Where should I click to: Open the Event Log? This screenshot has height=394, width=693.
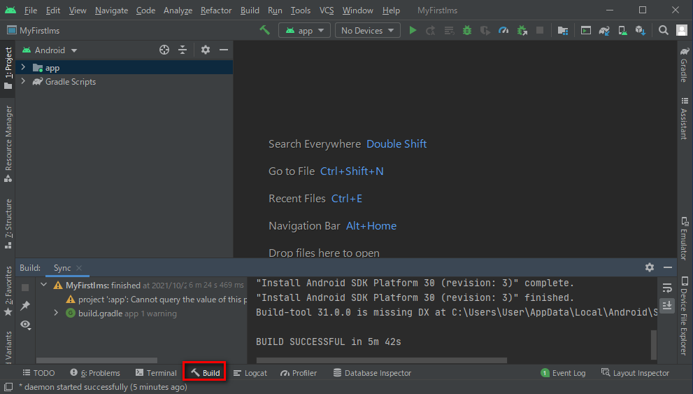coord(563,373)
